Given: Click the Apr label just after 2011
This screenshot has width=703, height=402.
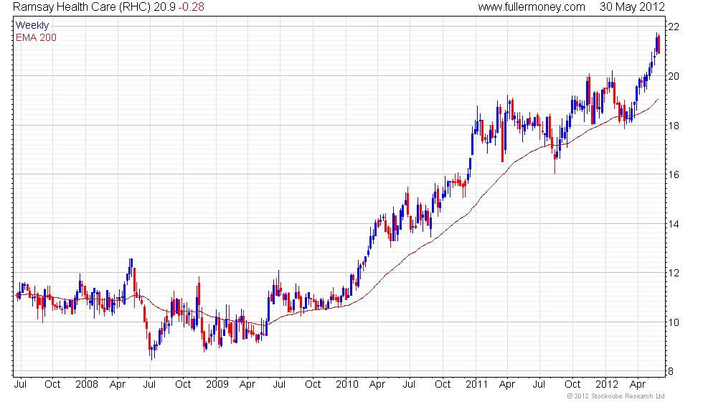Looking at the screenshot, I should point(507,385).
